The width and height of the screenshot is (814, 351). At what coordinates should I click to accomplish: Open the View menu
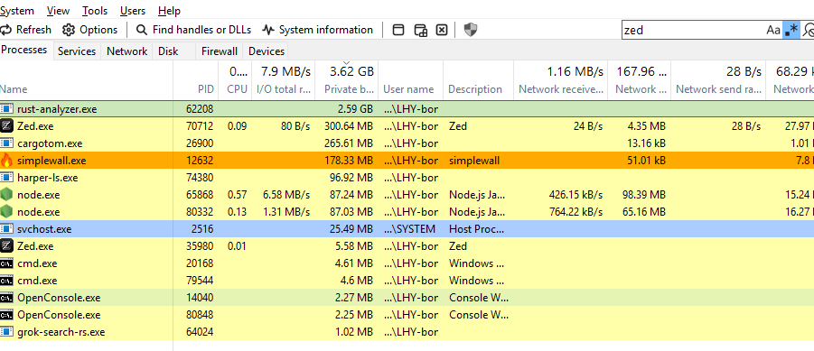[x=58, y=10]
